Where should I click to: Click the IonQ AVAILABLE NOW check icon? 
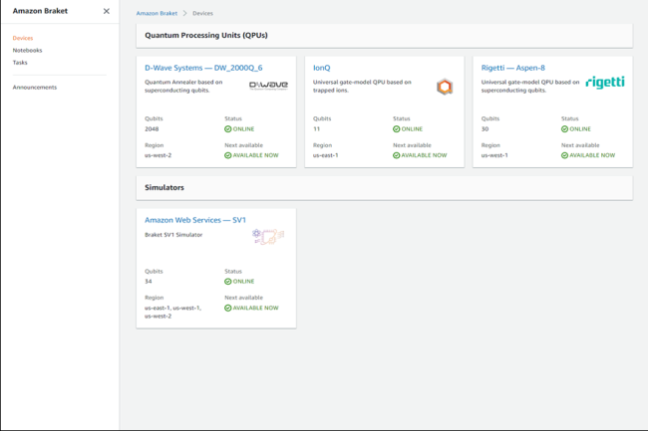397,155
